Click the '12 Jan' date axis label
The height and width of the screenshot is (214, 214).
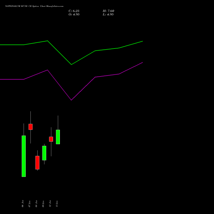click(x=50, y=204)
